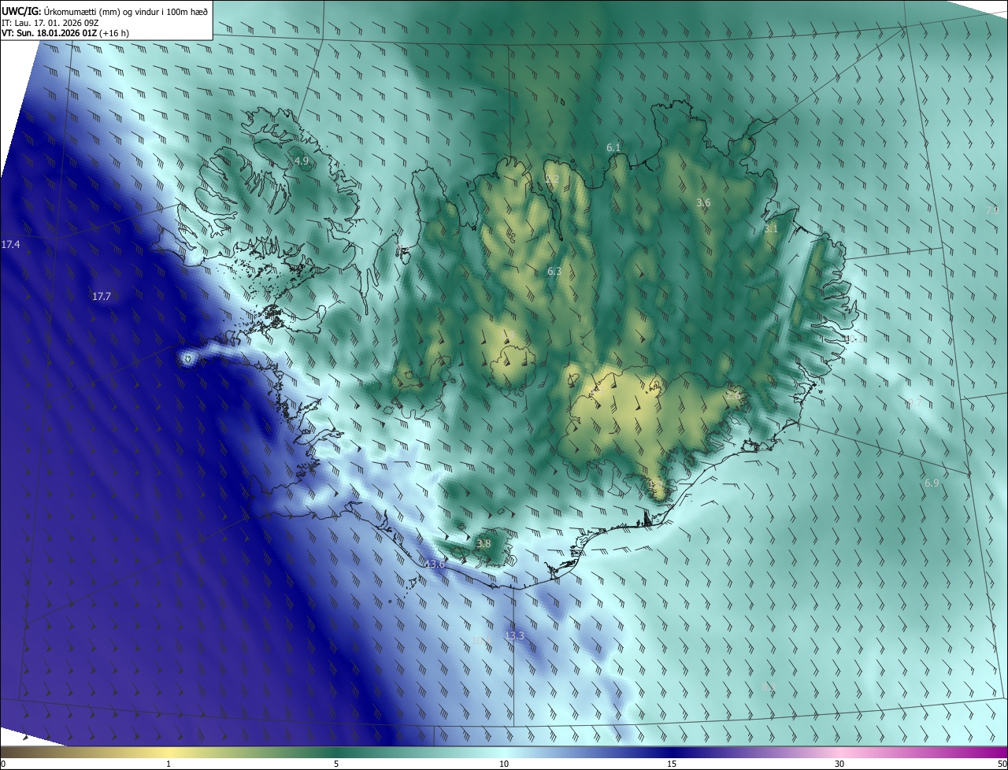1008x770 pixels.
Task: Click the 6.9 value label
Action: [932, 483]
